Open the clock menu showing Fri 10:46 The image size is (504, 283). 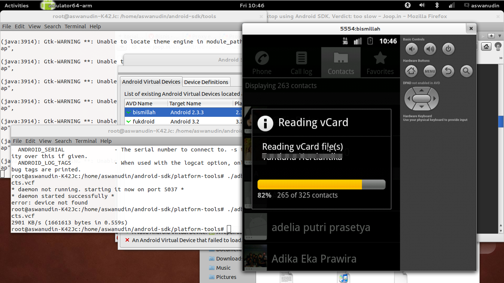click(x=252, y=6)
